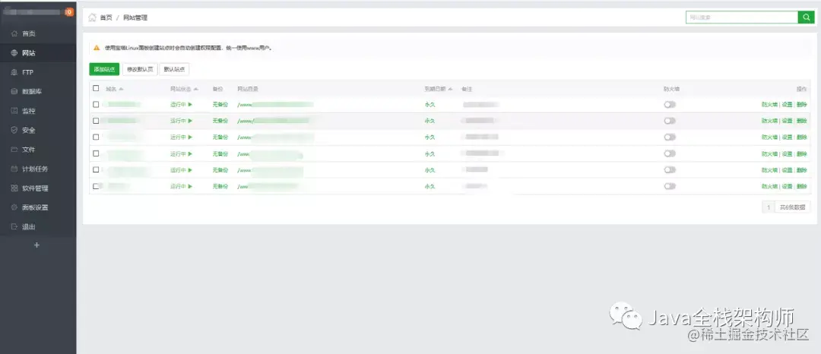Click the 修改默认页 button

click(x=140, y=69)
